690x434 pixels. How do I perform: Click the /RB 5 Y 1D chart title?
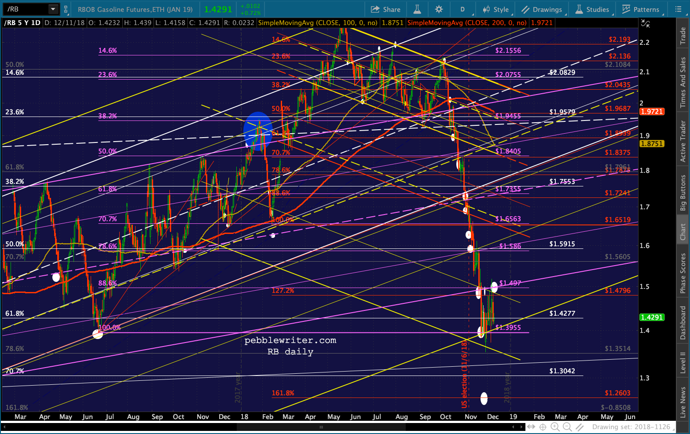click(22, 23)
